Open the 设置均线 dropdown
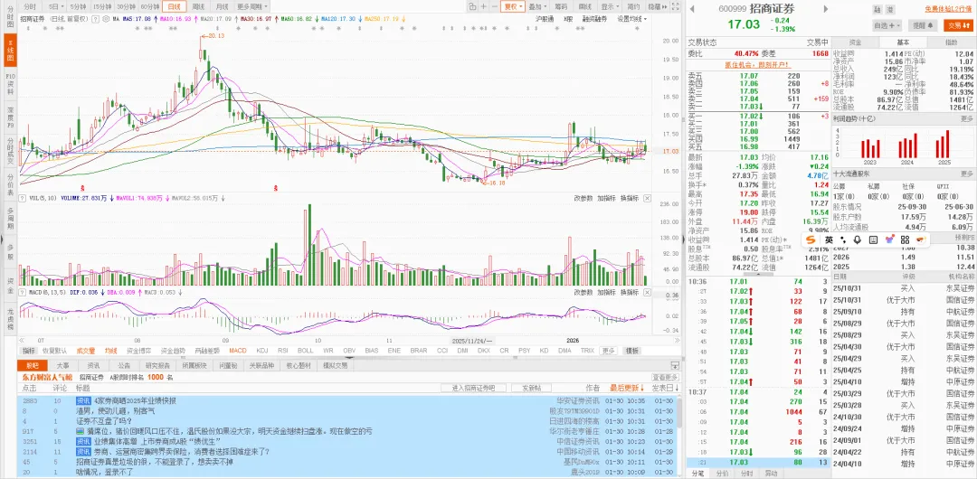Screen dimensions: 977x479 [x=631, y=19]
